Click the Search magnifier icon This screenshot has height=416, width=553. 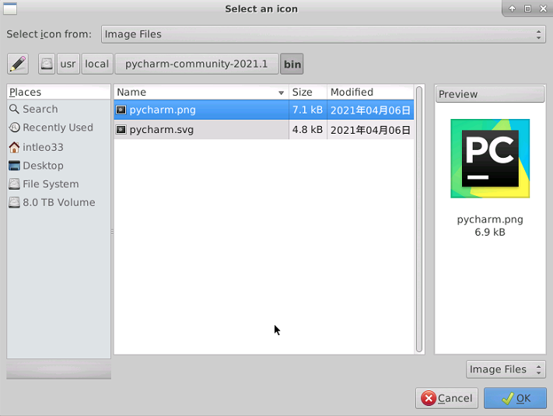tap(14, 110)
